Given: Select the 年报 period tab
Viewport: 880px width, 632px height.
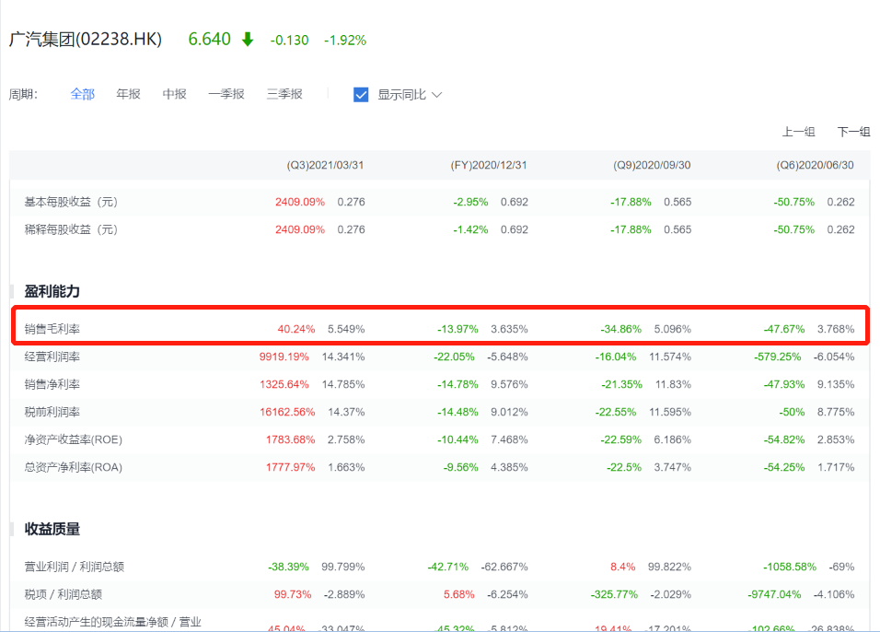Looking at the screenshot, I should point(128,94).
